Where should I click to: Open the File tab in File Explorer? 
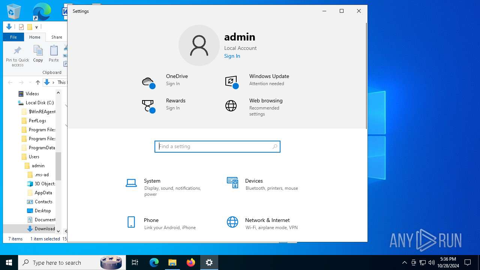(13, 37)
